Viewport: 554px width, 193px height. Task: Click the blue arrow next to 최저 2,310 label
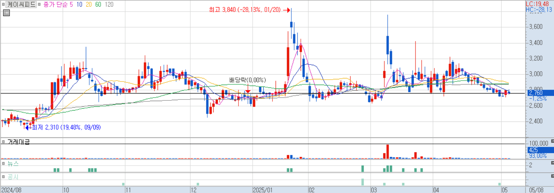click(x=28, y=128)
